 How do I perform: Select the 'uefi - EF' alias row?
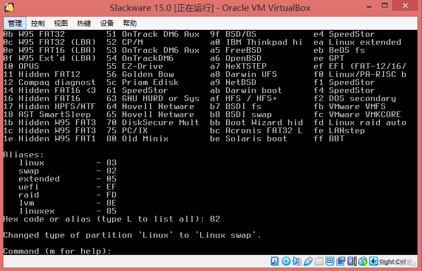click(x=67, y=187)
